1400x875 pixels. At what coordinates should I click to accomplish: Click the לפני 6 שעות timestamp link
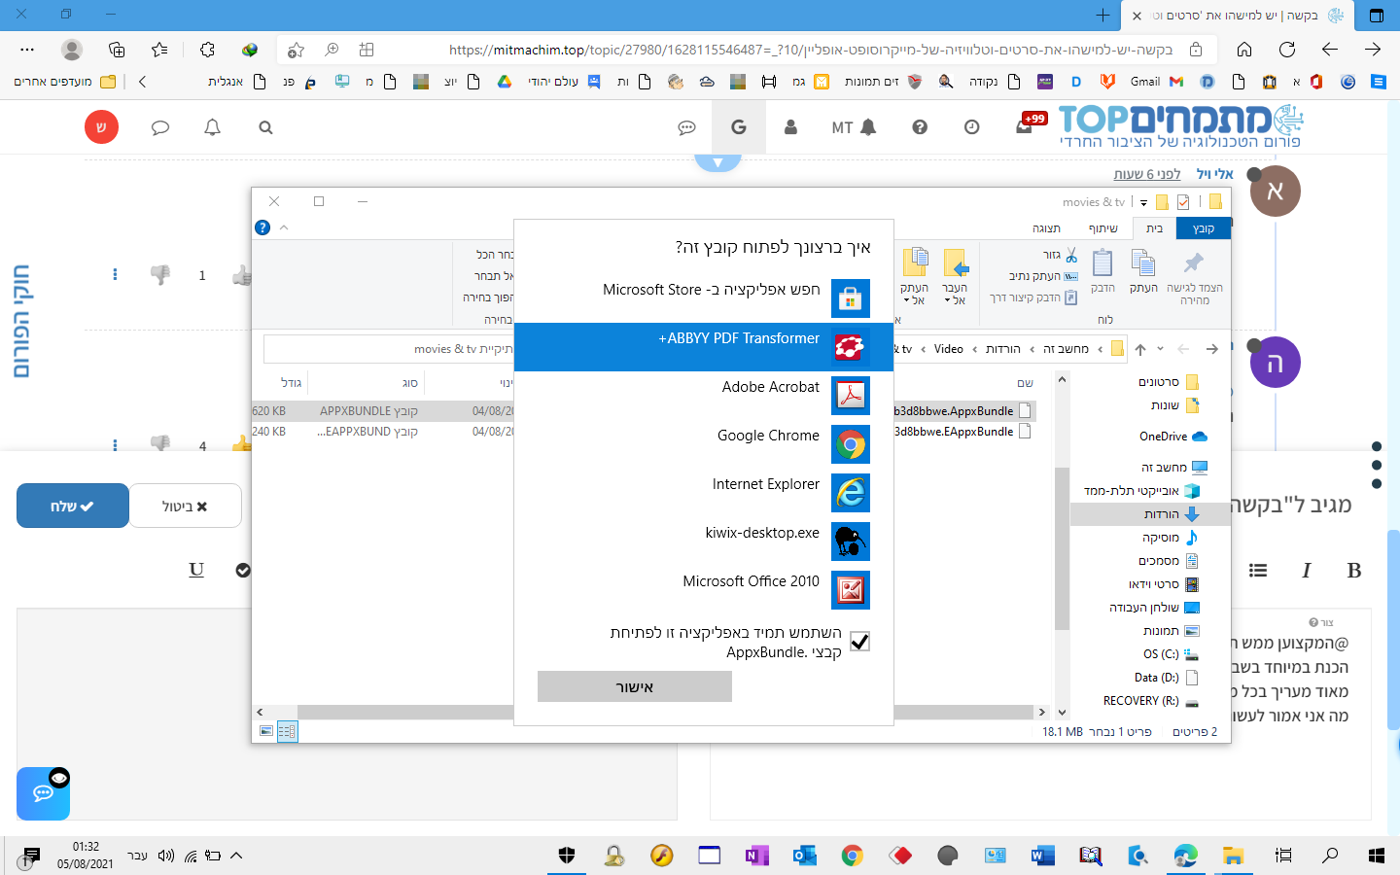(1147, 174)
